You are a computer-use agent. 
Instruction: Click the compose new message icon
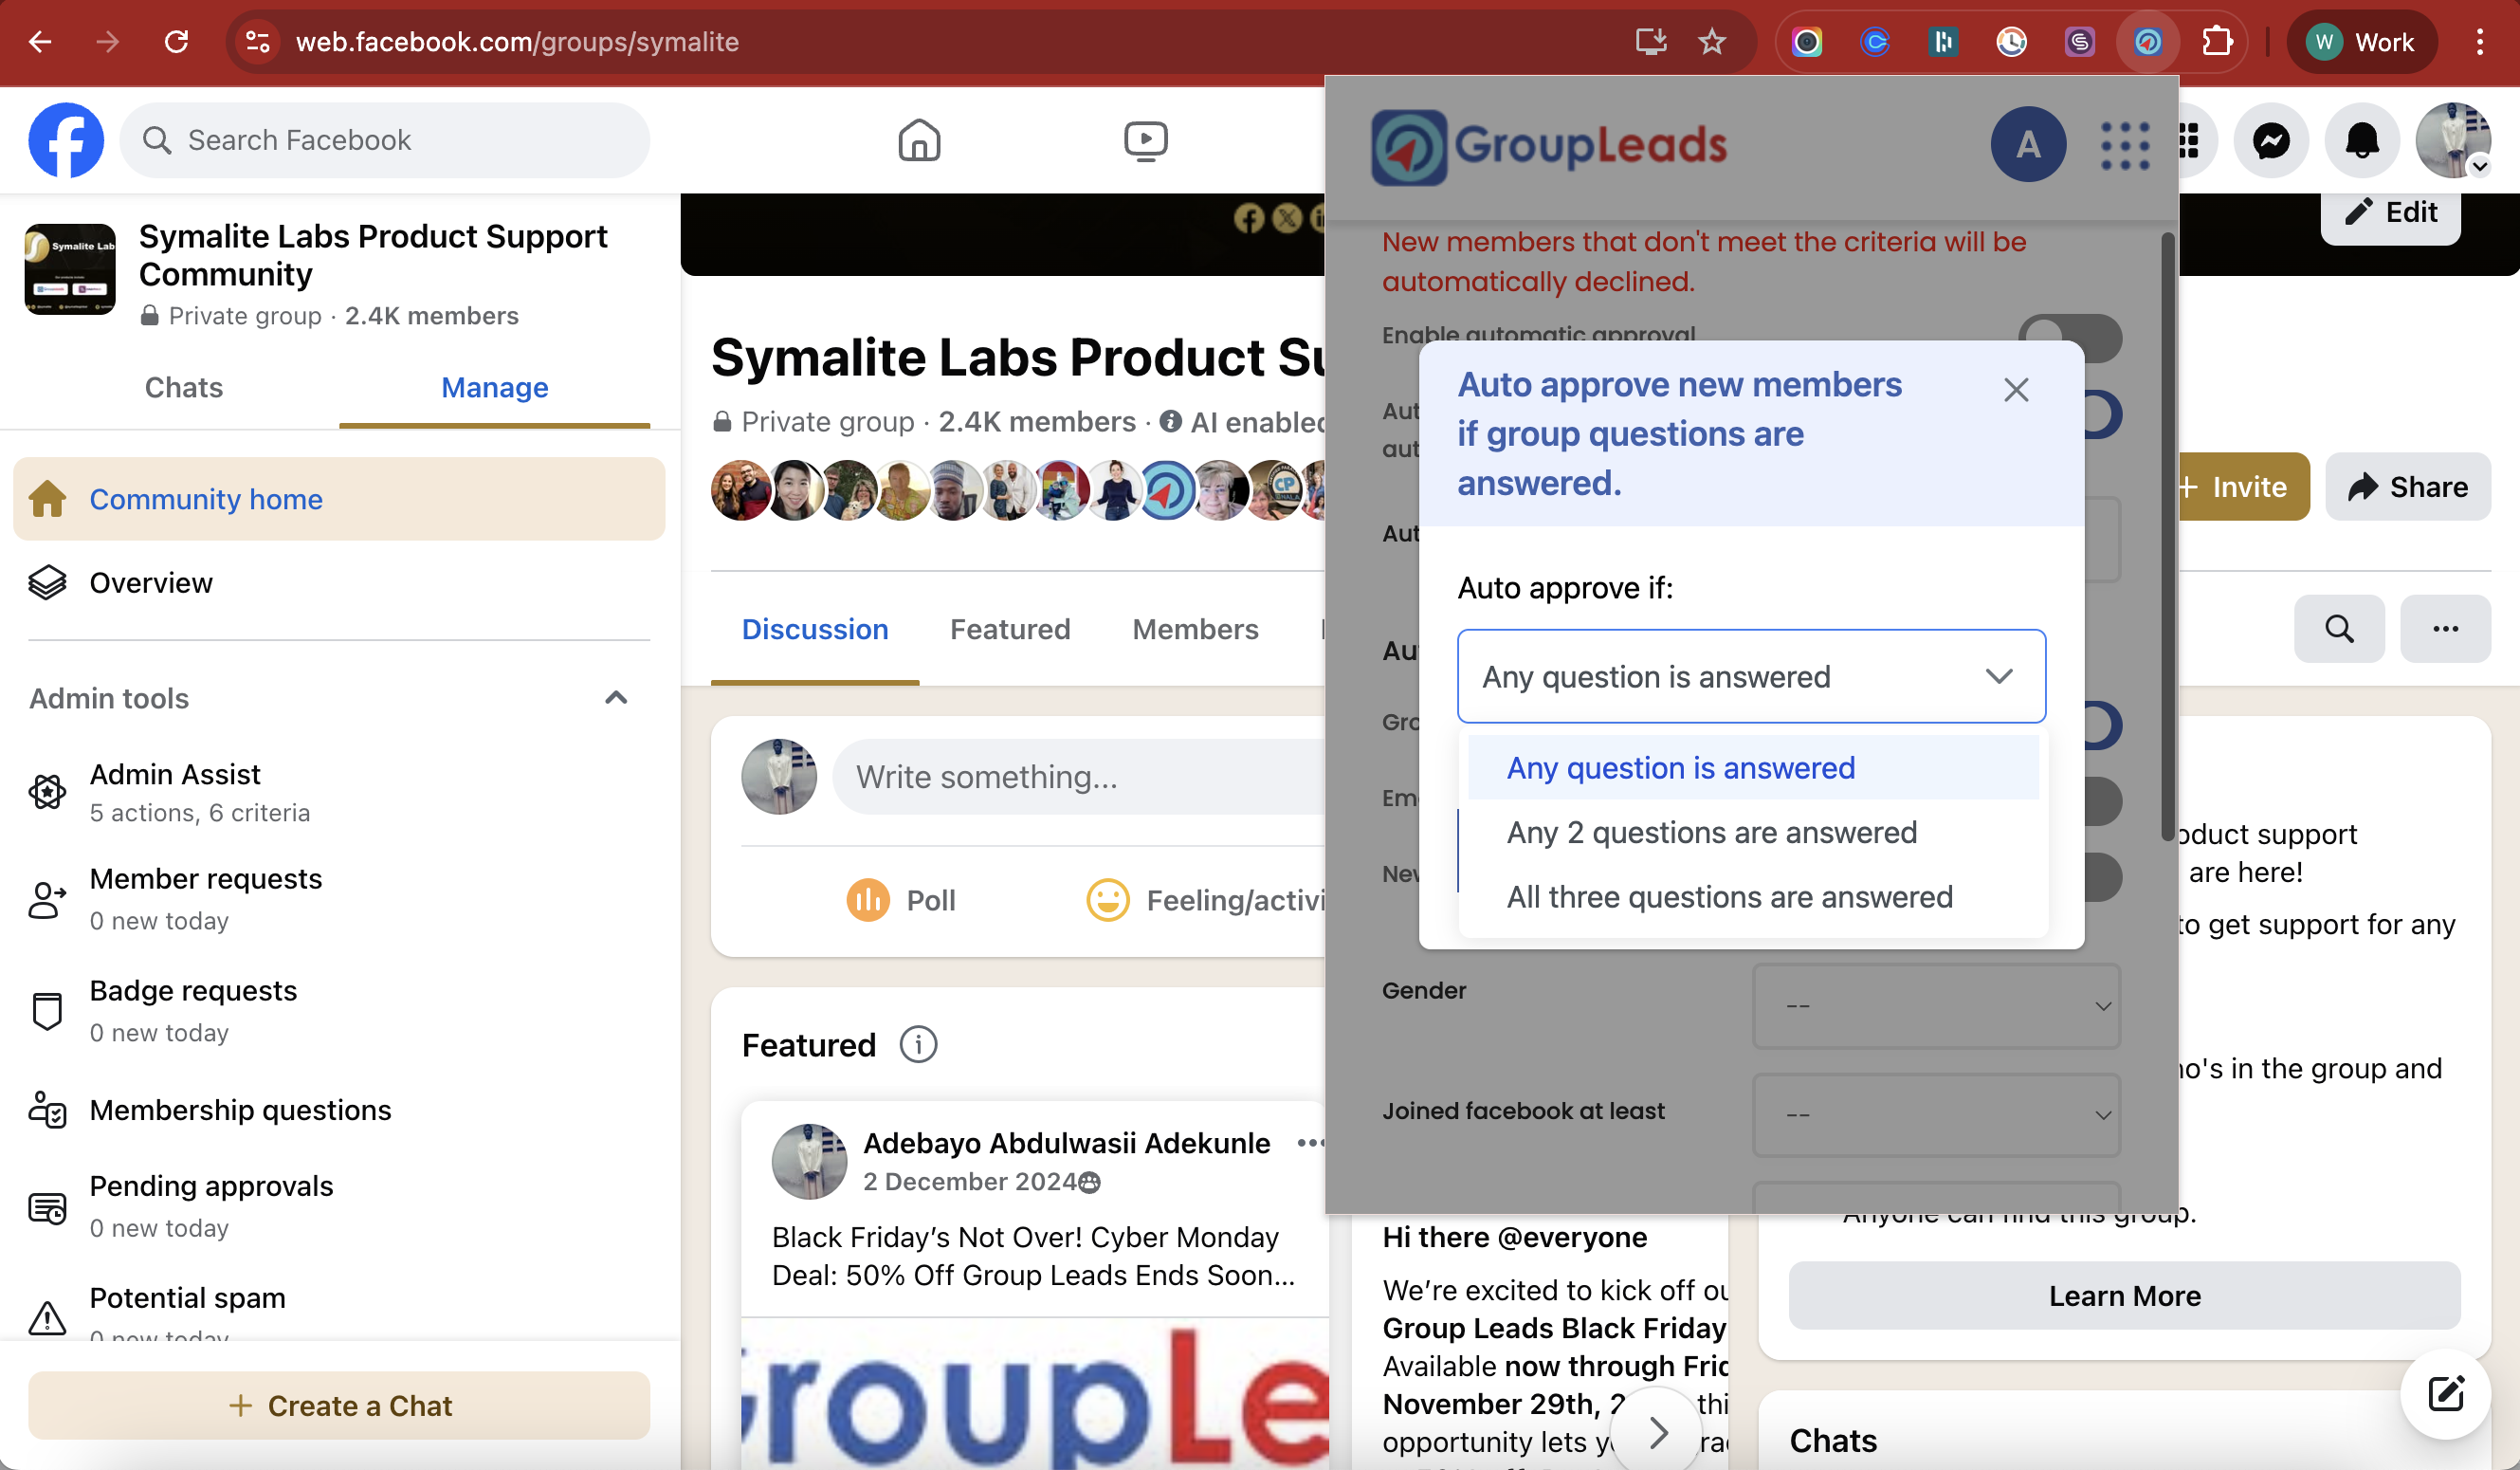tap(2445, 1394)
